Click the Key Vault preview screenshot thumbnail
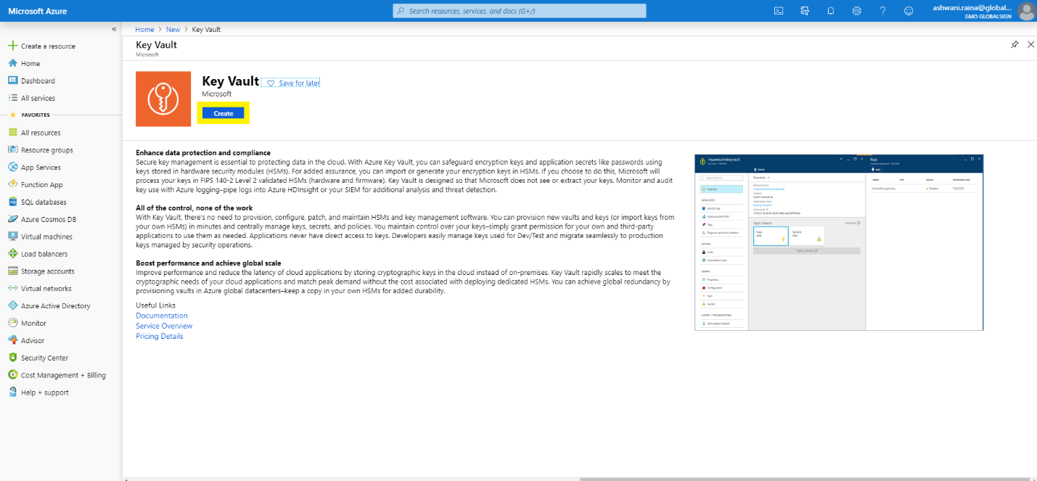1037x481 pixels. tap(839, 242)
